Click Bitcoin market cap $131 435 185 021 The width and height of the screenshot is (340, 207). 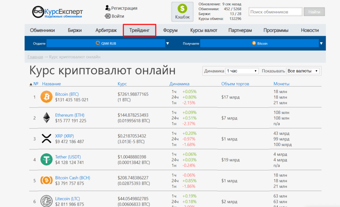[x=72, y=100]
